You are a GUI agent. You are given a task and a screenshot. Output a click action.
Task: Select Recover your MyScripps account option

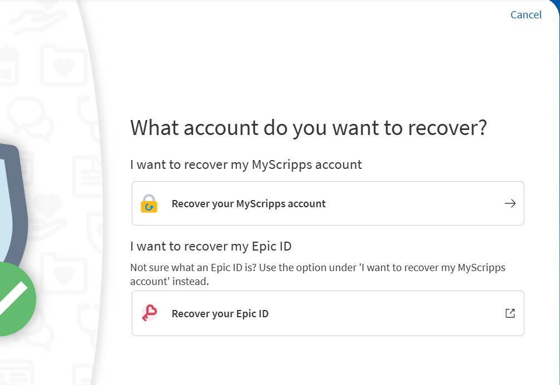click(x=328, y=203)
